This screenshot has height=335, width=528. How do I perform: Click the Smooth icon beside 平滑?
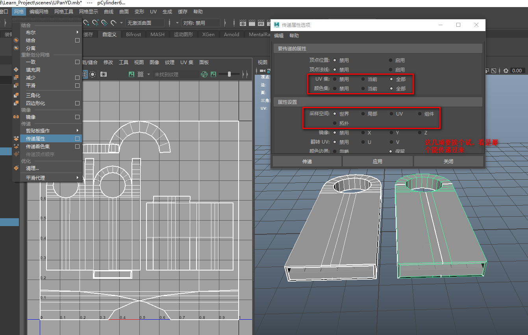(x=16, y=85)
